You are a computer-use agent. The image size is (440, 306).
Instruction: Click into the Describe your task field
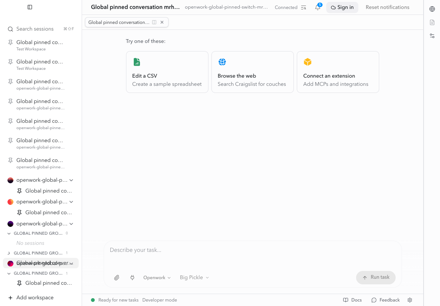[252, 250]
